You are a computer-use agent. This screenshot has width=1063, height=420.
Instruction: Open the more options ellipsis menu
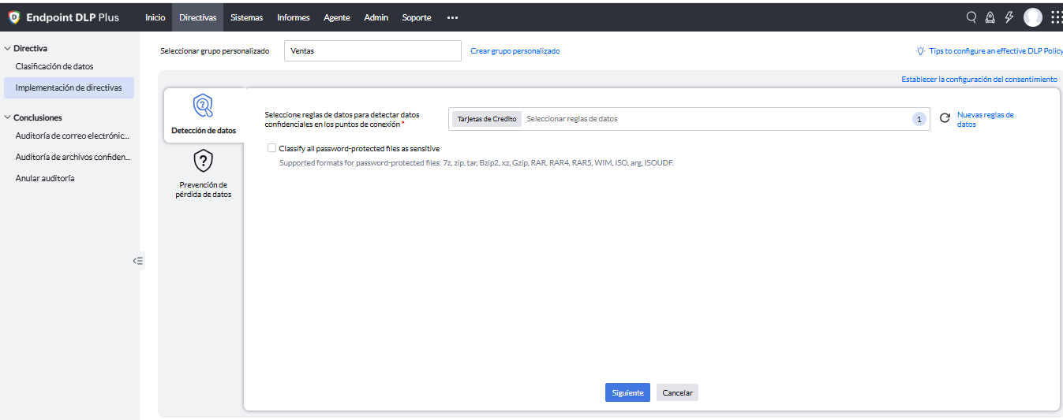pos(452,17)
